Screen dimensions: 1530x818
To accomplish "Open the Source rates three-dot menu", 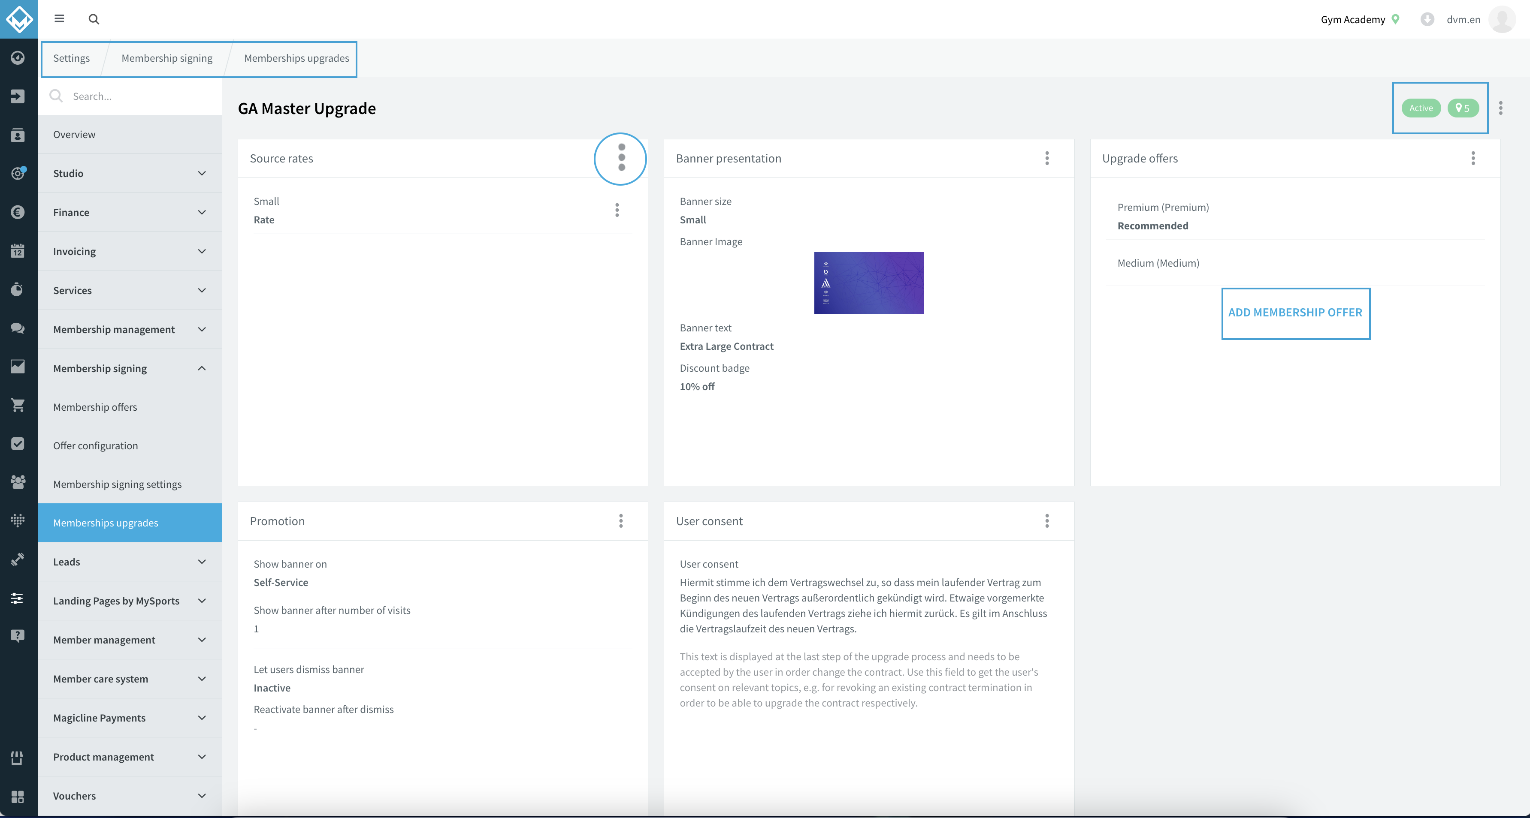I will (x=621, y=158).
